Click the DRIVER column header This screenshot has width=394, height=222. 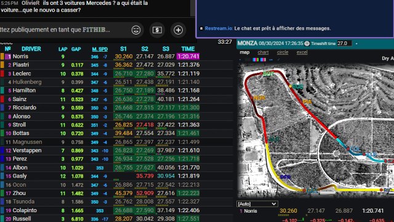point(31,49)
